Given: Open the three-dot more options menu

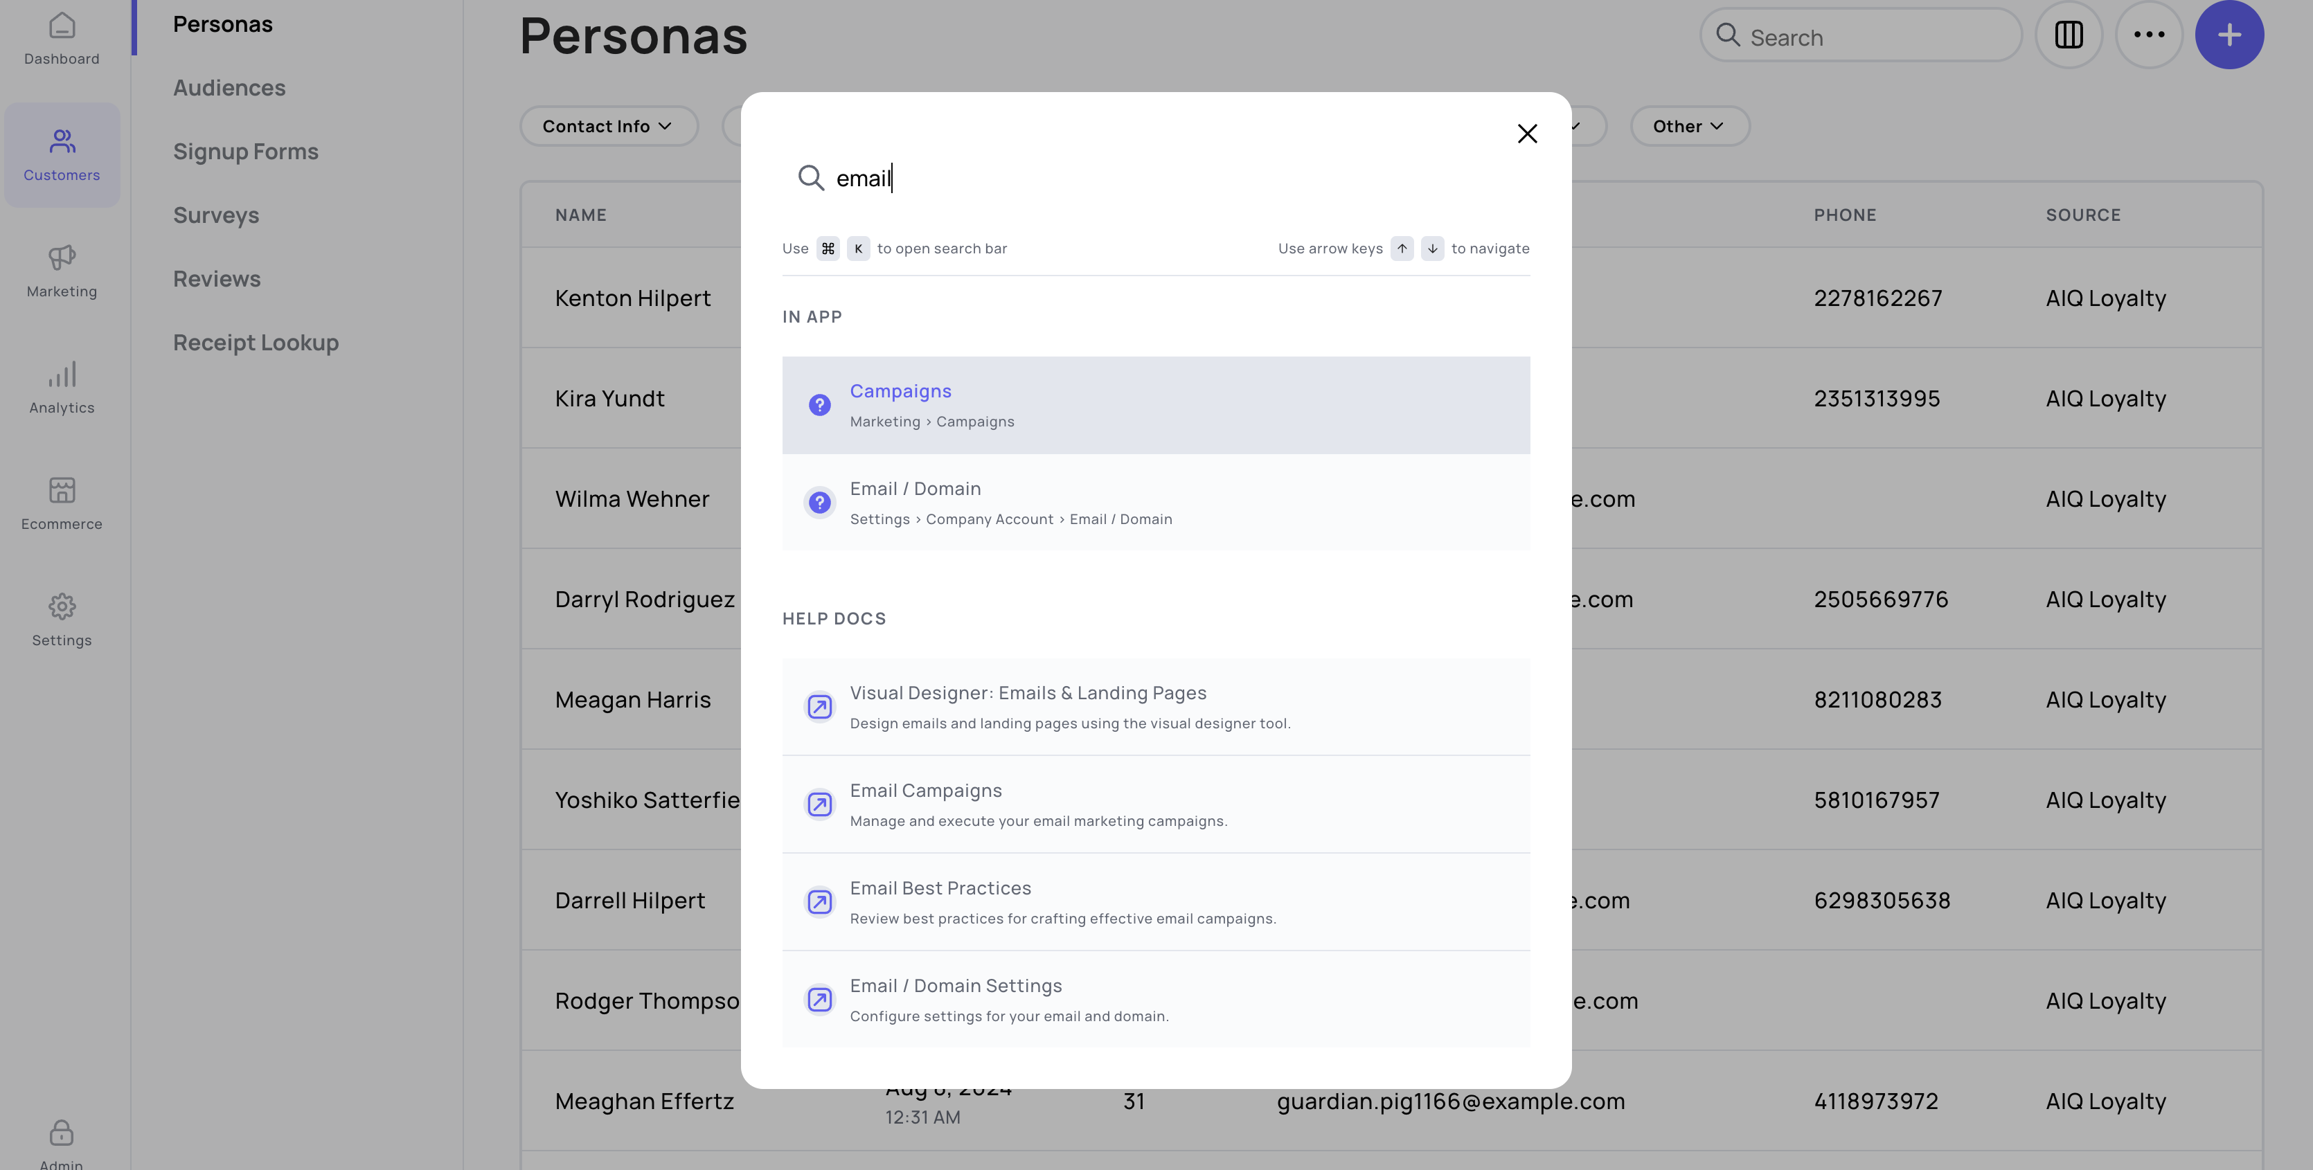Looking at the screenshot, I should tap(2149, 35).
